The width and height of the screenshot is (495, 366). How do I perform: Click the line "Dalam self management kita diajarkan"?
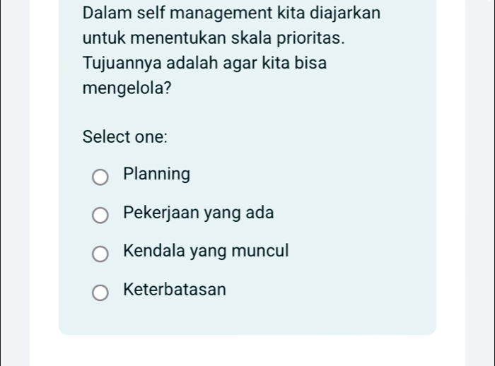pos(231,13)
